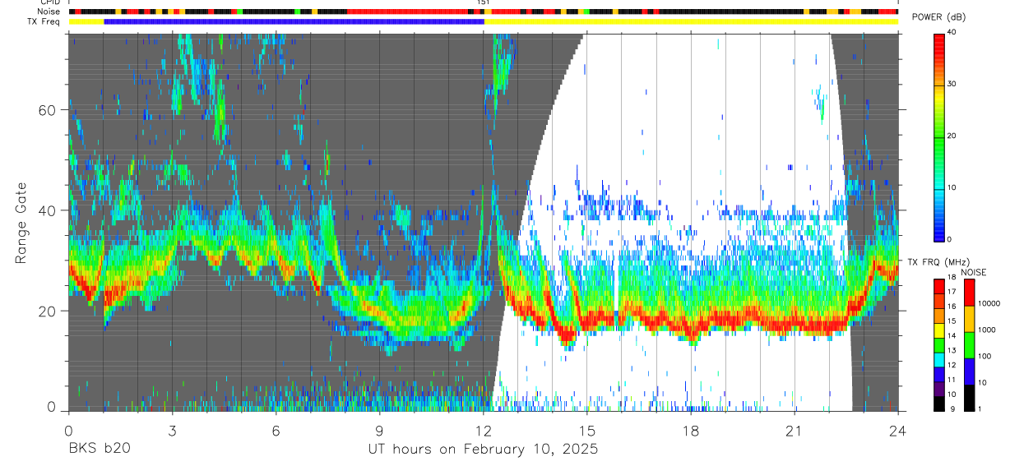Click the 15 tick label on UT hours axis
The width and height of the screenshot is (1010, 466).
[586, 430]
